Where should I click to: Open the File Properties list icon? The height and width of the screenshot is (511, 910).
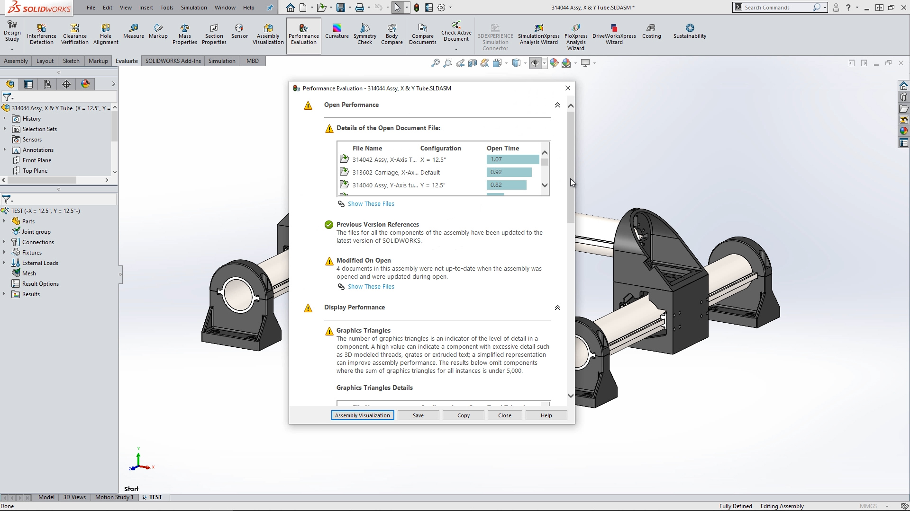429,8
